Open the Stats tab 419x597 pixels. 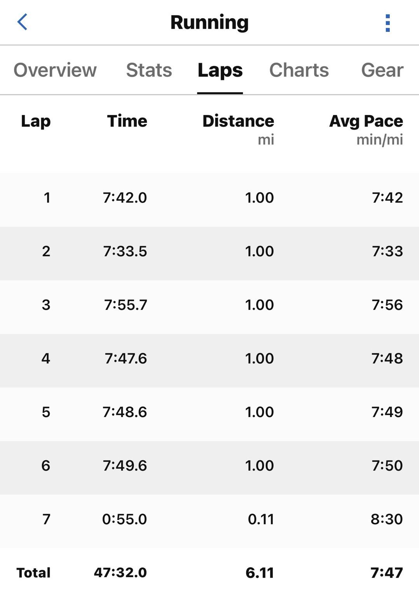(149, 70)
